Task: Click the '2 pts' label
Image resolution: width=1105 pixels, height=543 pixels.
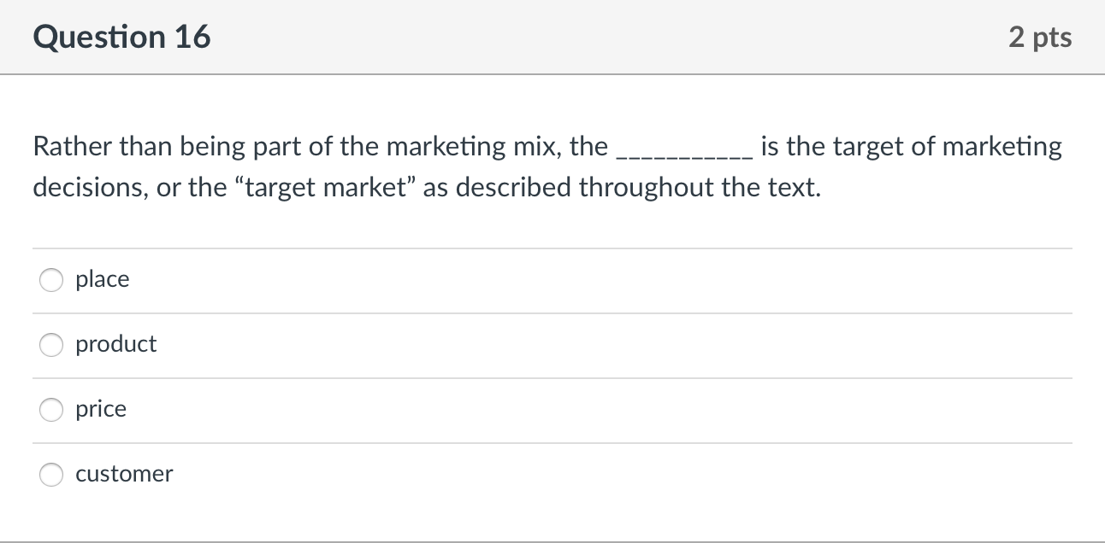Action: point(1041,36)
